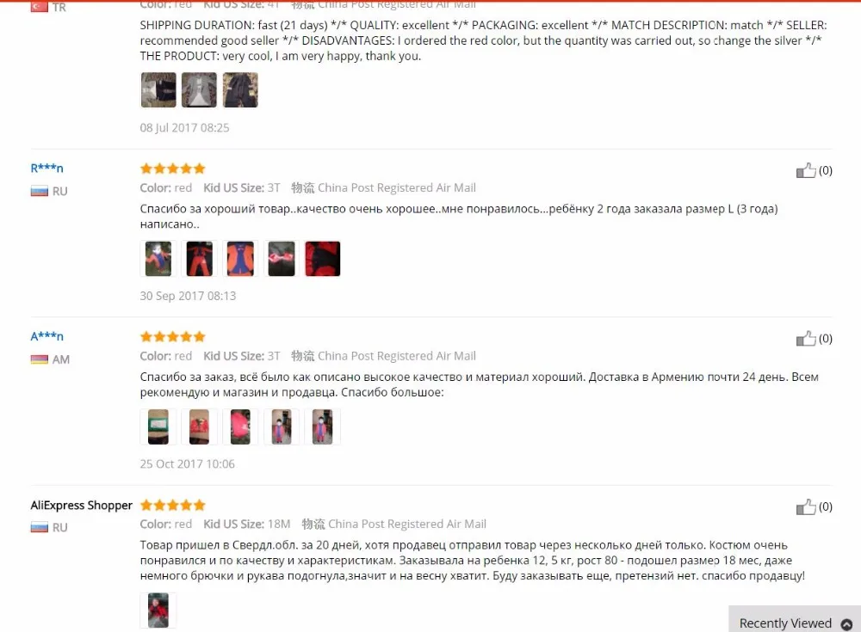Click Armenian flag icon under A***n

40,359
